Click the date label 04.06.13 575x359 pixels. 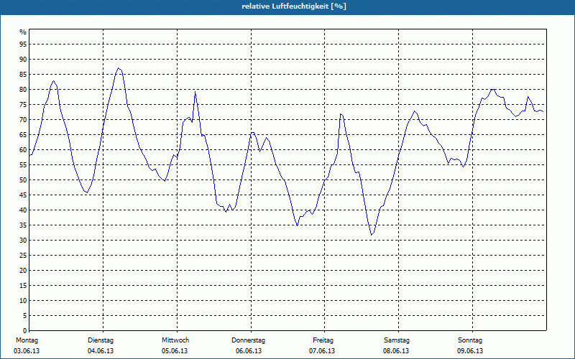pyautogui.click(x=101, y=351)
